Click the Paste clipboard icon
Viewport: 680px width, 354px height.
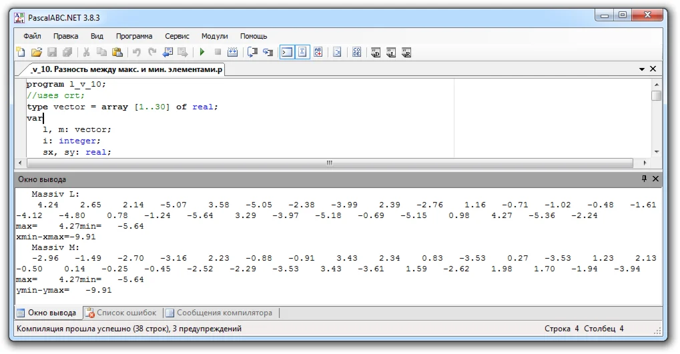coord(117,52)
